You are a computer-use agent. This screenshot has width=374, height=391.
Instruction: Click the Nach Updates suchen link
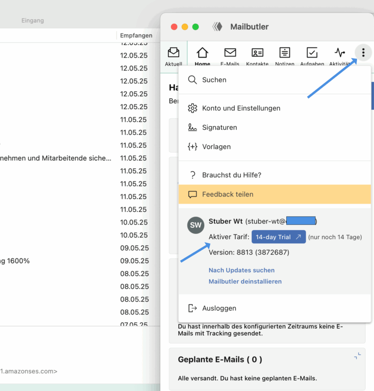[x=242, y=270]
